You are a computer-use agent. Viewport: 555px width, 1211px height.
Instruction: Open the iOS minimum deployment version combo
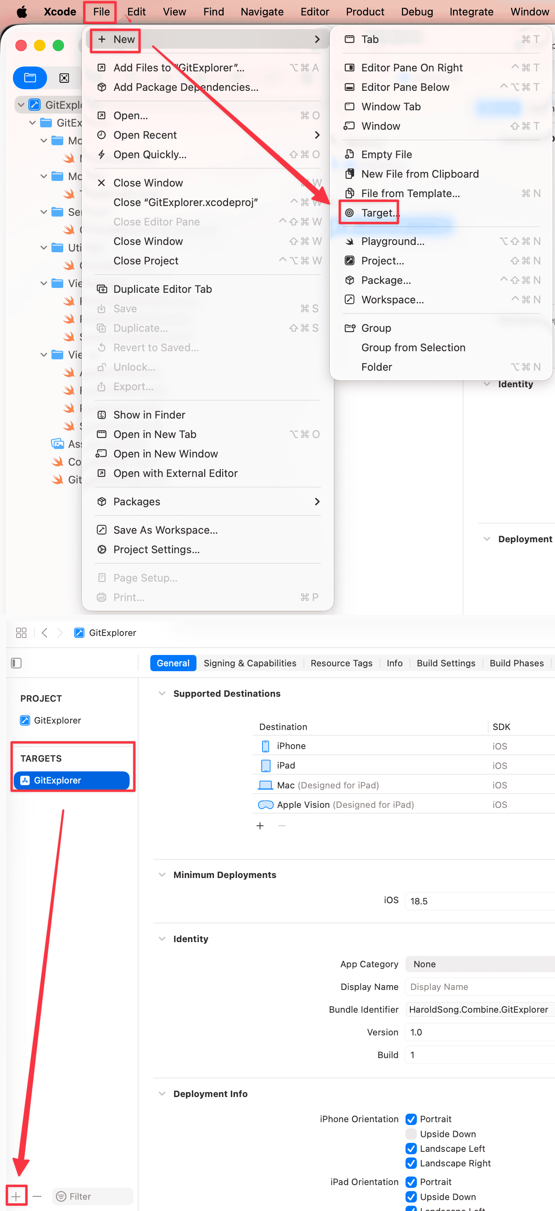480,901
